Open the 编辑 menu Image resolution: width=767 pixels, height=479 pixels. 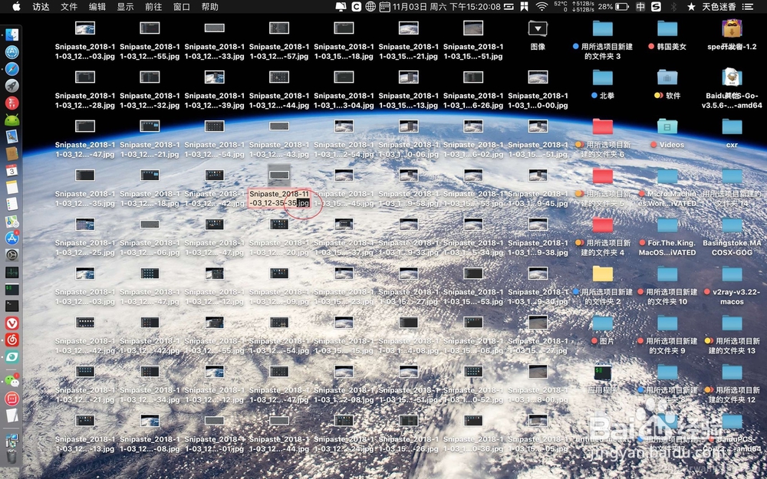[97, 6]
